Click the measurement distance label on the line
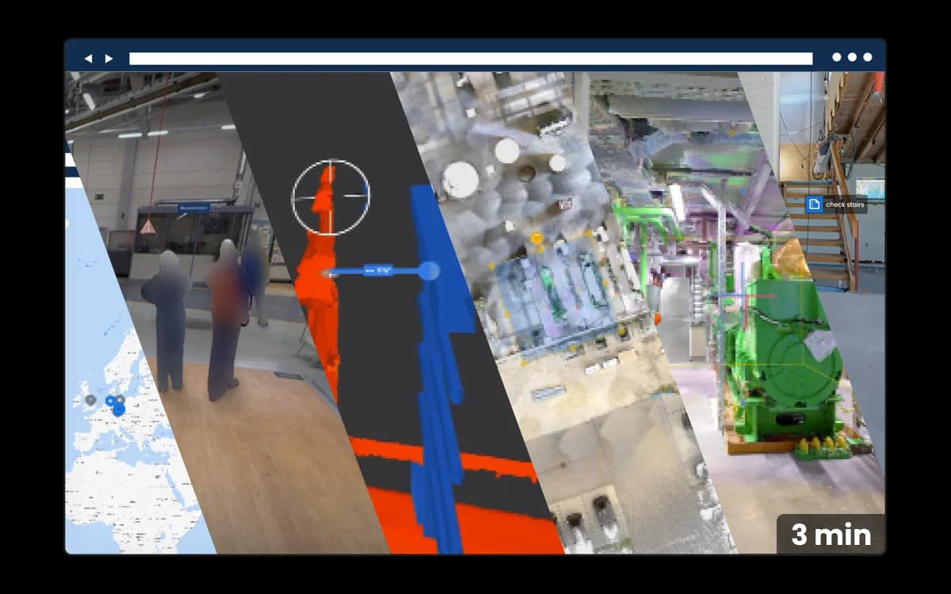Image resolution: width=951 pixels, height=594 pixels. (380, 271)
